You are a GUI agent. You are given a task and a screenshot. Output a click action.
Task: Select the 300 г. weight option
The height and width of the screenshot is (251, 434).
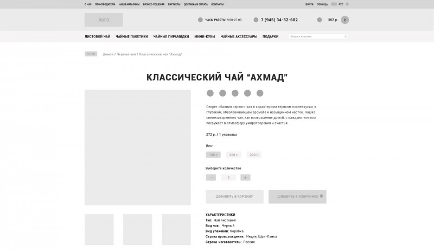coord(254,155)
